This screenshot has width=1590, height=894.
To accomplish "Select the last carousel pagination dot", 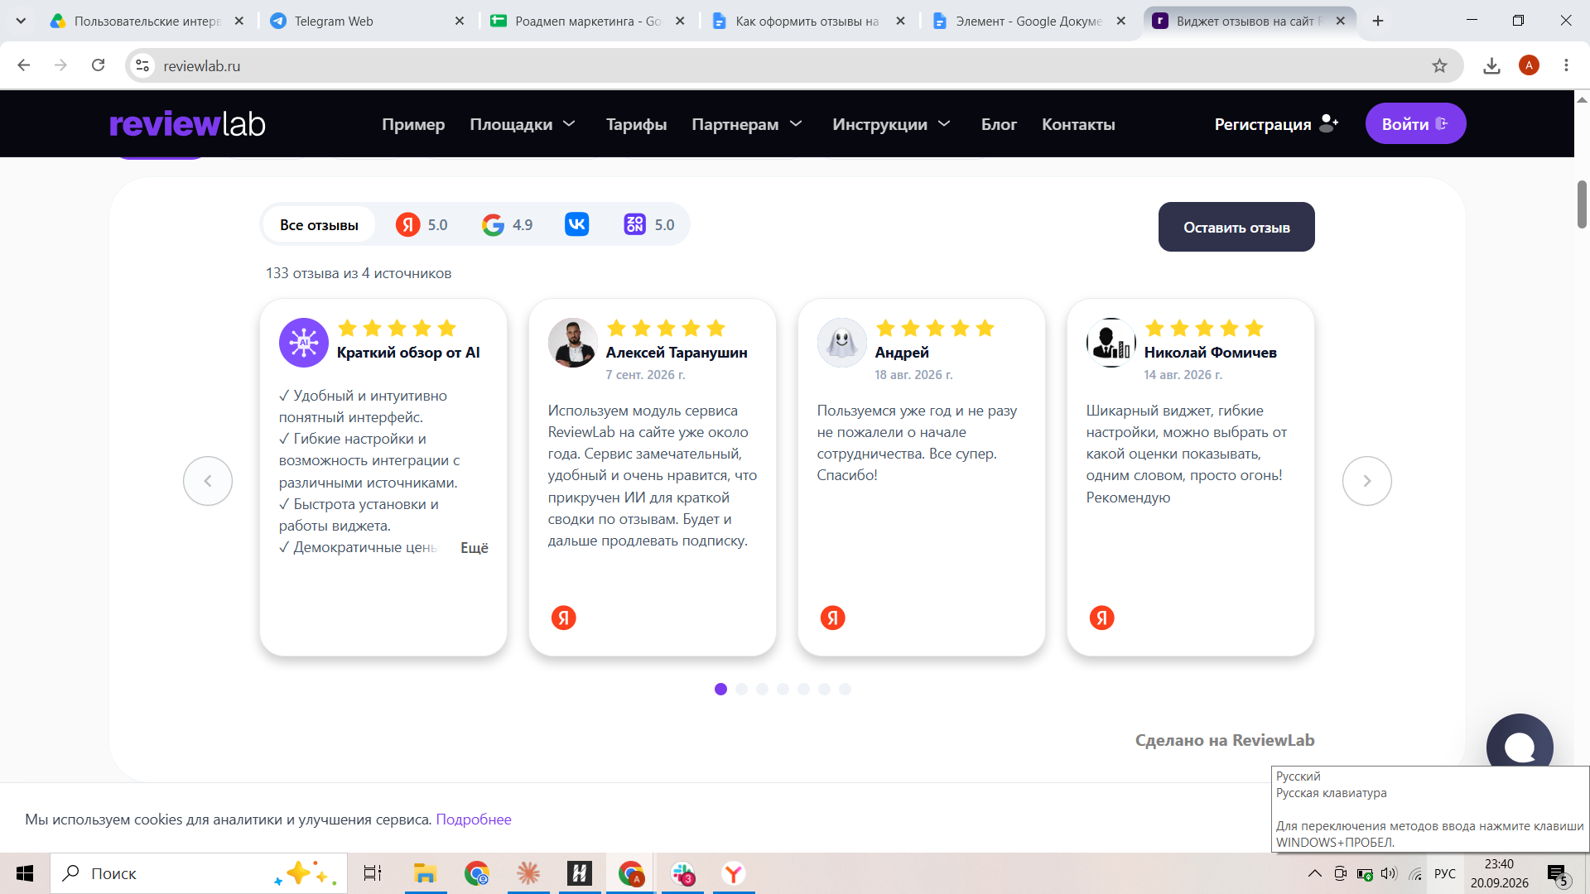I will click(x=845, y=689).
